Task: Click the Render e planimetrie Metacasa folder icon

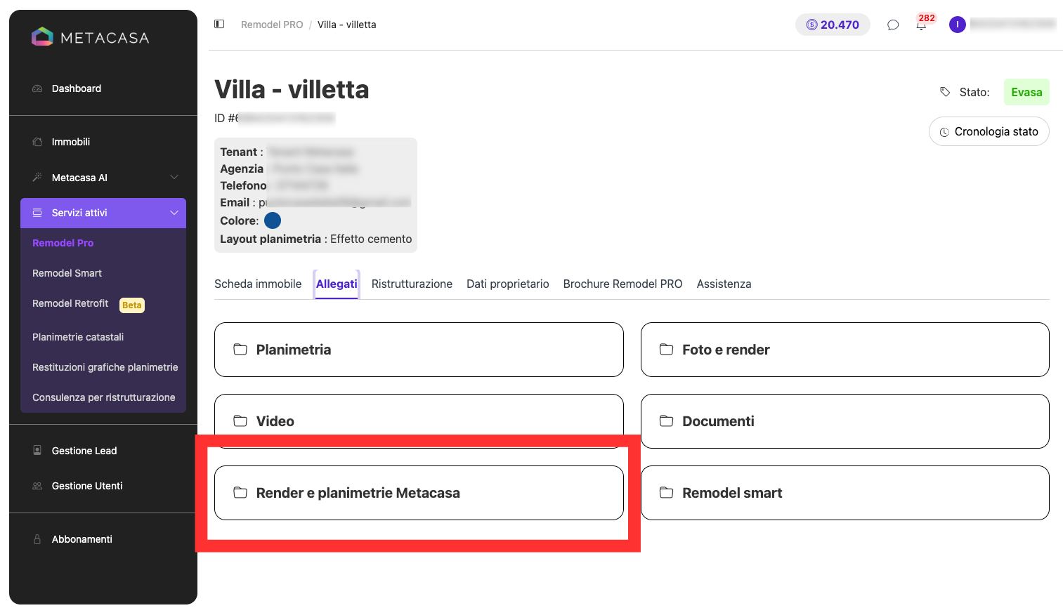Action: (x=240, y=493)
